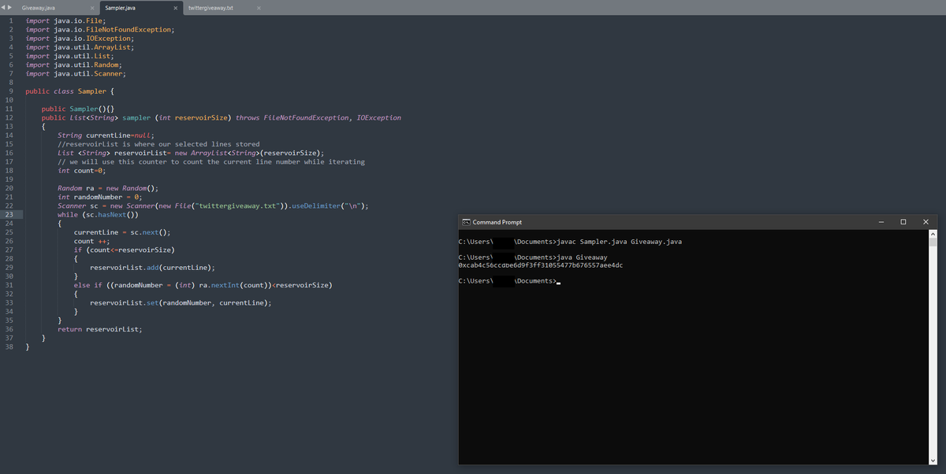This screenshot has width=946, height=474.
Task: Click 'import java.util.ArrayList;' line
Action: pyautogui.click(x=80, y=47)
